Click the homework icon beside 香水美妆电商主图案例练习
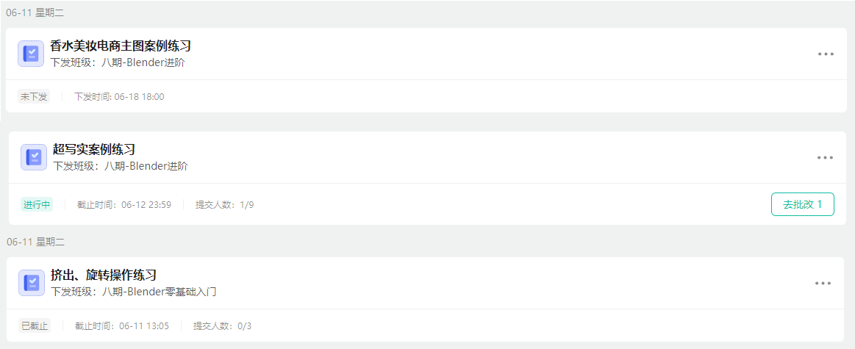The height and width of the screenshot is (349, 855). (x=31, y=54)
